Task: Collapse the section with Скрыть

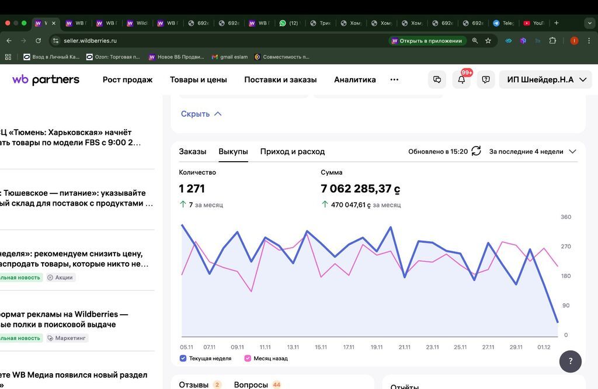Action: [x=201, y=114]
